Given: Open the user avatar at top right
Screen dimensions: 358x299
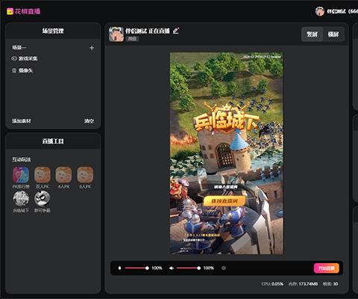Looking at the screenshot, I should click(x=320, y=11).
